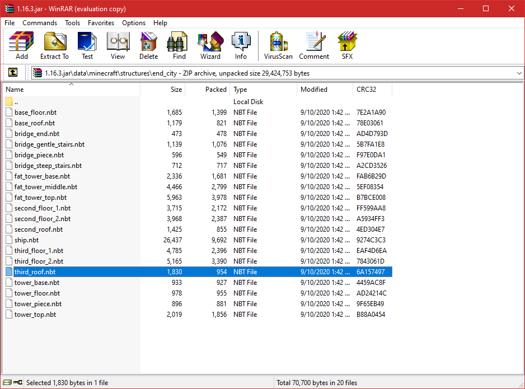Open the View file toolbar icon
This screenshot has height=389, width=525.
(118, 45)
